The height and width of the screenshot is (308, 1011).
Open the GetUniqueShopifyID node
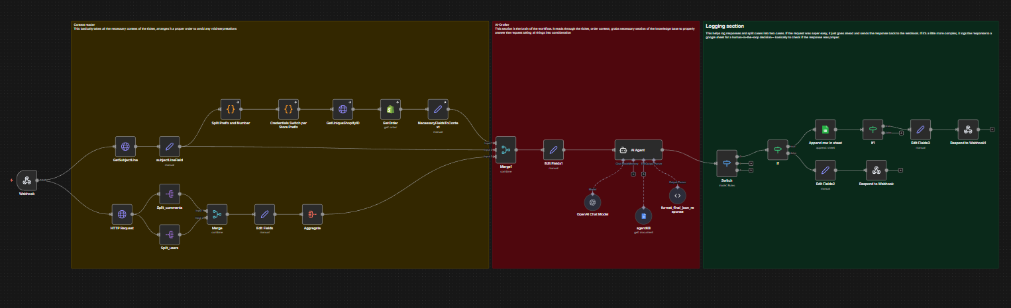click(343, 110)
